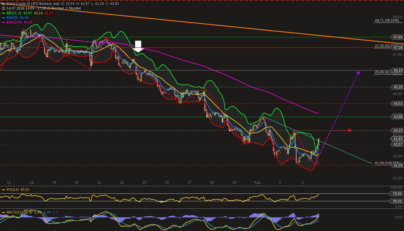Viewport: 404px width, 231px height.
Task: Click the 100,00 RSI axis label
Action: pyautogui.click(x=396, y=187)
